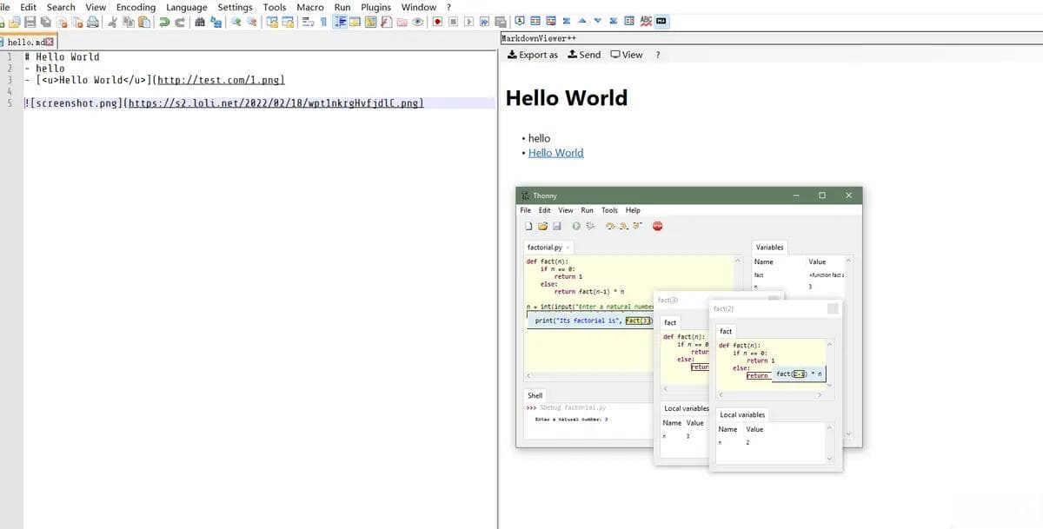This screenshot has width=1043, height=529.
Task: Close the hello.md tab with red X
Action: pos(50,43)
